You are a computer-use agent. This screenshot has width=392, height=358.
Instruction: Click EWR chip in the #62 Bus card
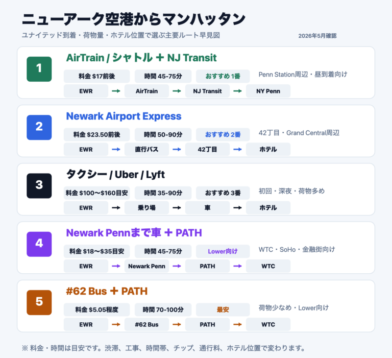pos(86,324)
